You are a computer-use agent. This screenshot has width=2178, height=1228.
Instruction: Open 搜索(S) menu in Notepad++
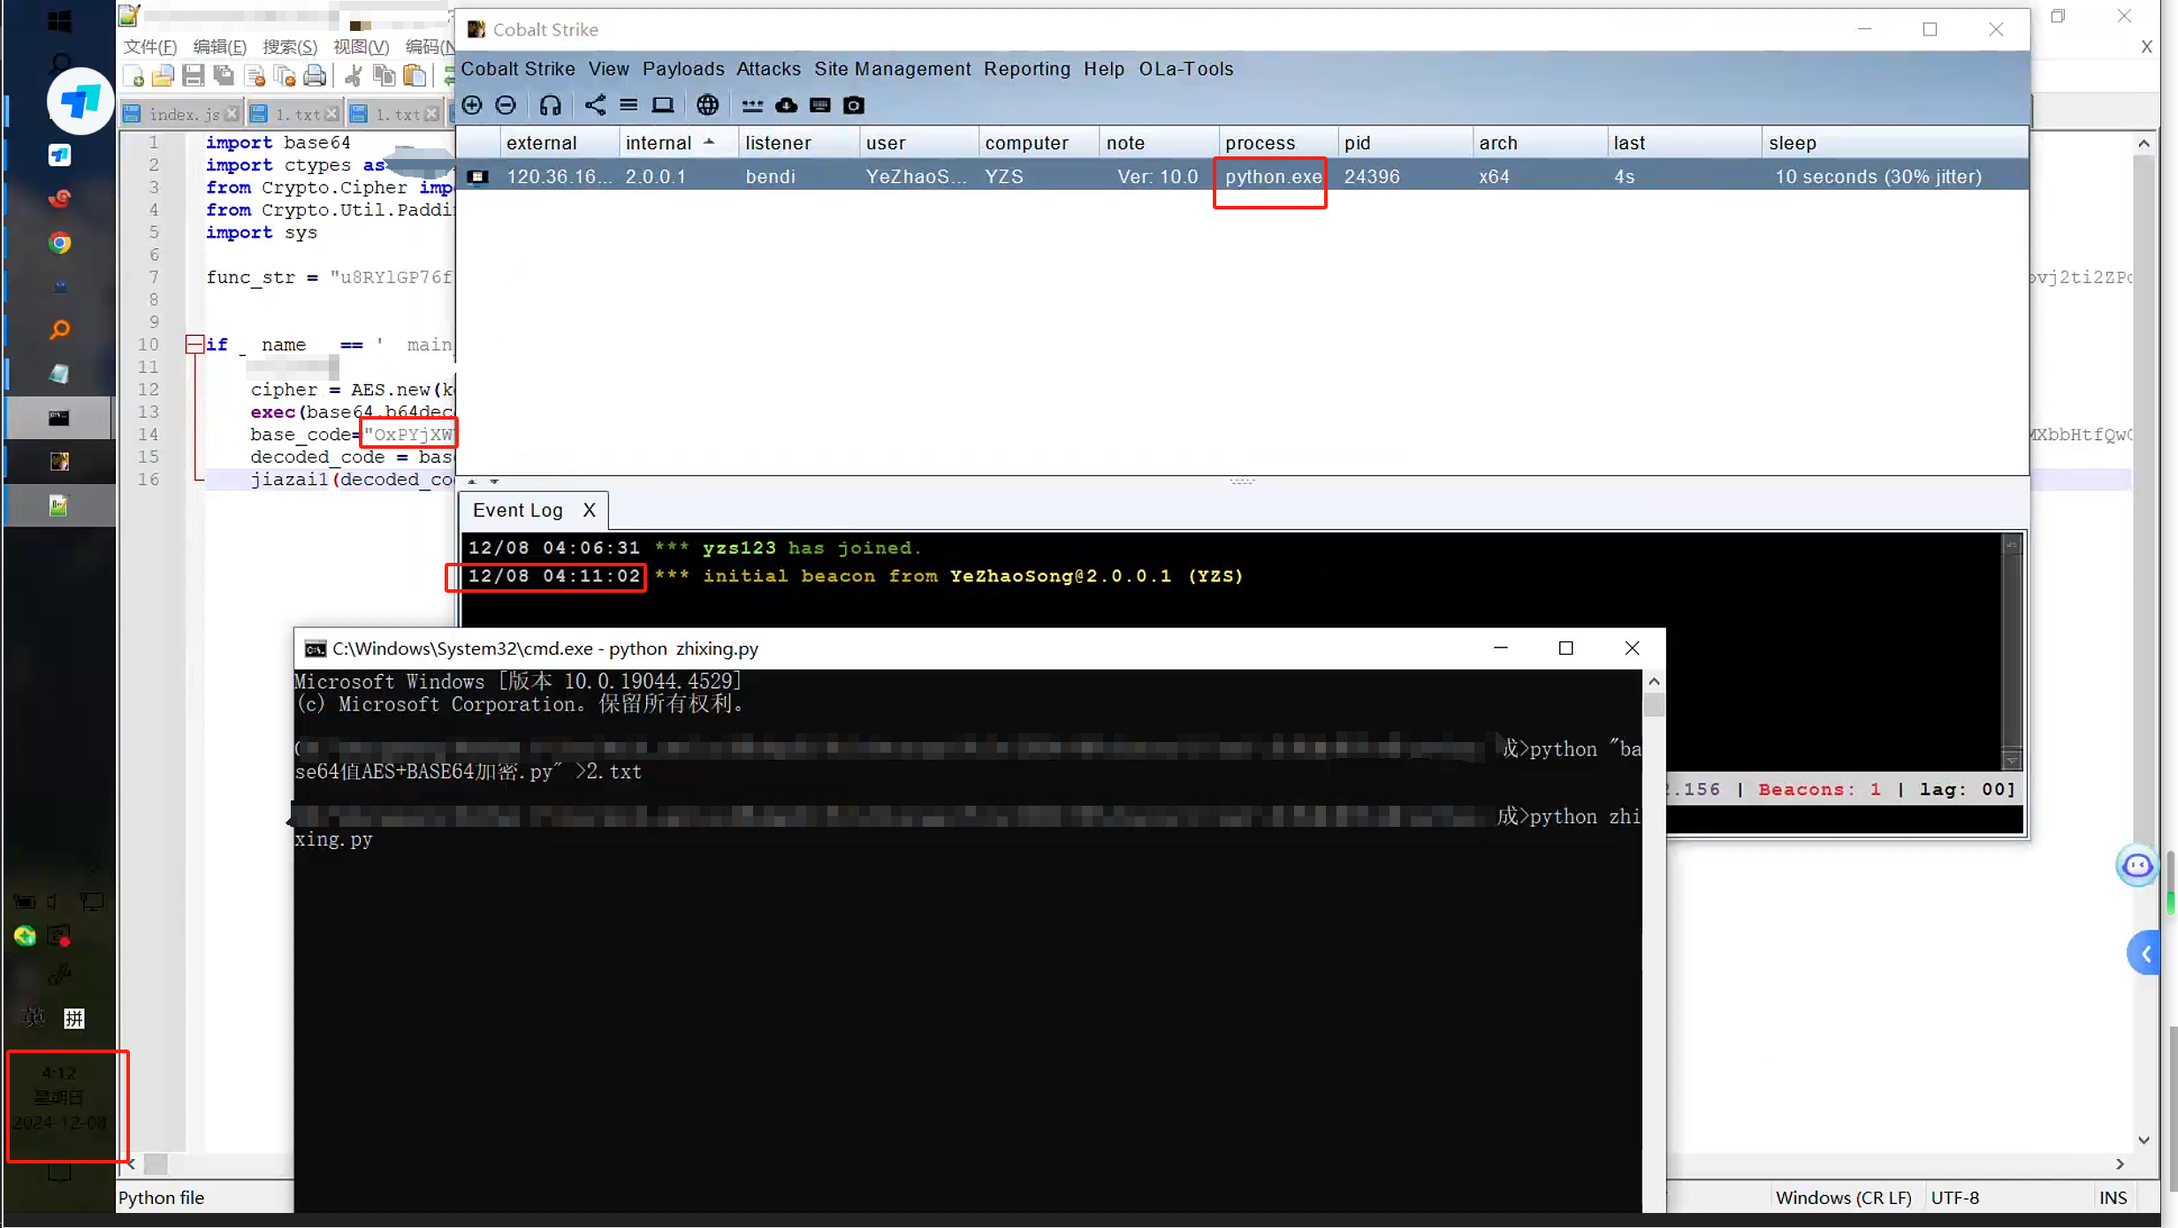(290, 47)
